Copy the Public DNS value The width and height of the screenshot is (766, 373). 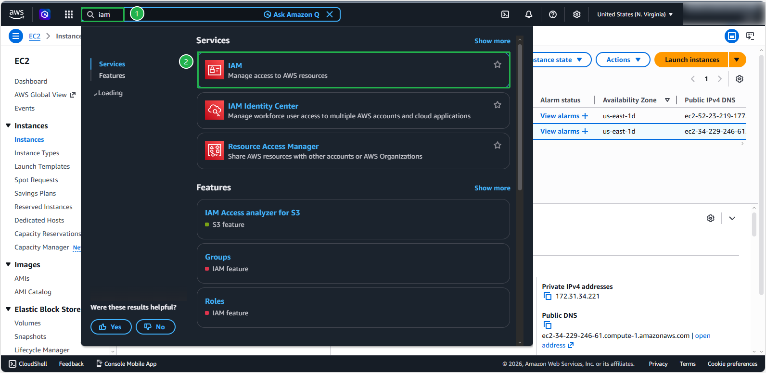tap(547, 325)
